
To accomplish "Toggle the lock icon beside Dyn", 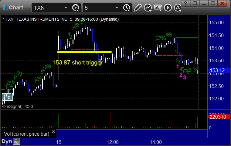I will [16, 141].
